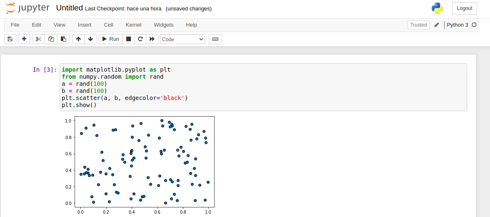Restart kernel and rerun all icon
The image size is (490, 217).
click(x=152, y=39)
